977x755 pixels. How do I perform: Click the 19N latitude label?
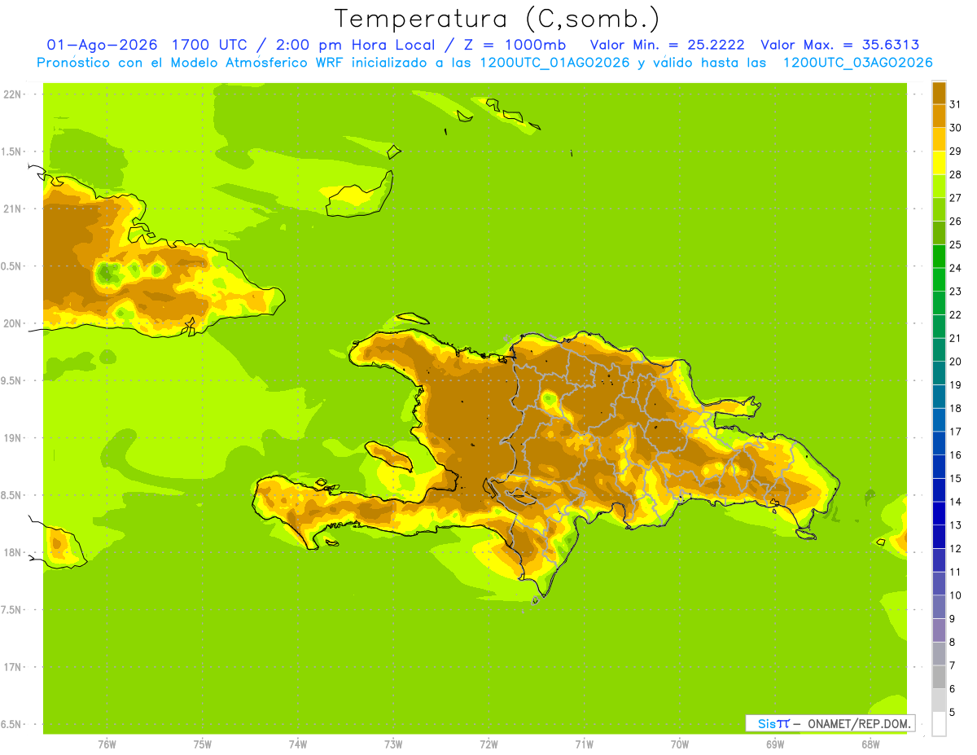(x=12, y=438)
